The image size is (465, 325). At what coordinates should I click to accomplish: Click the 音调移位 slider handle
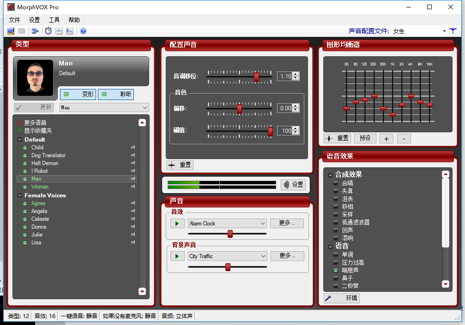[257, 77]
